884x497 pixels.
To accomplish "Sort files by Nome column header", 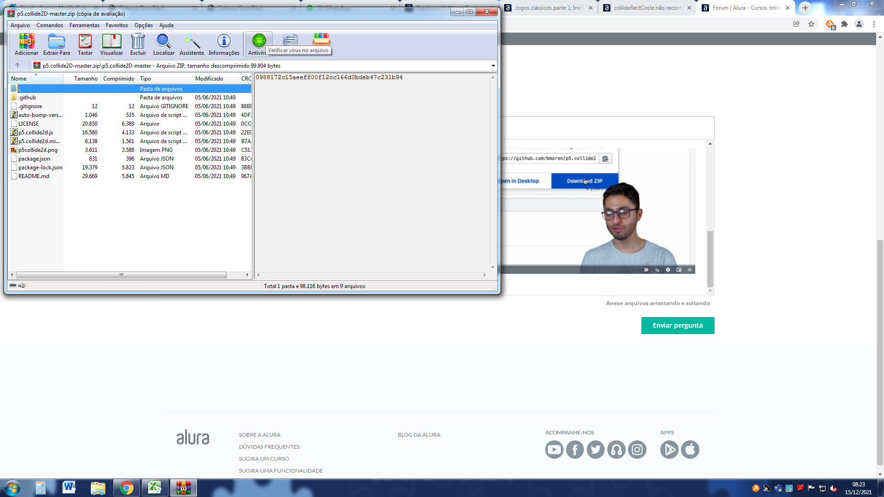I will click(x=35, y=79).
